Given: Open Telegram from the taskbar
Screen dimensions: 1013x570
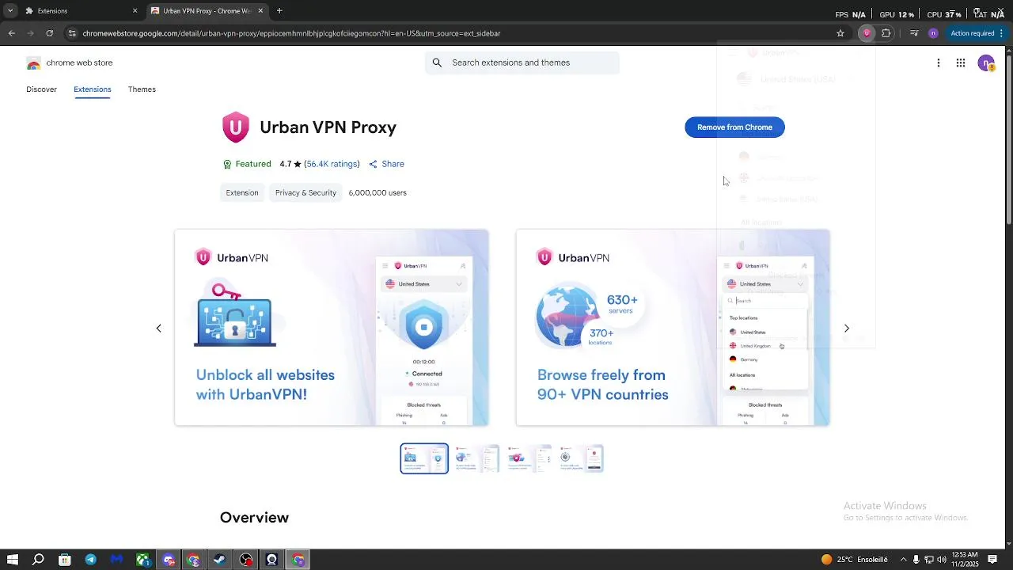Looking at the screenshot, I should [x=91, y=560].
